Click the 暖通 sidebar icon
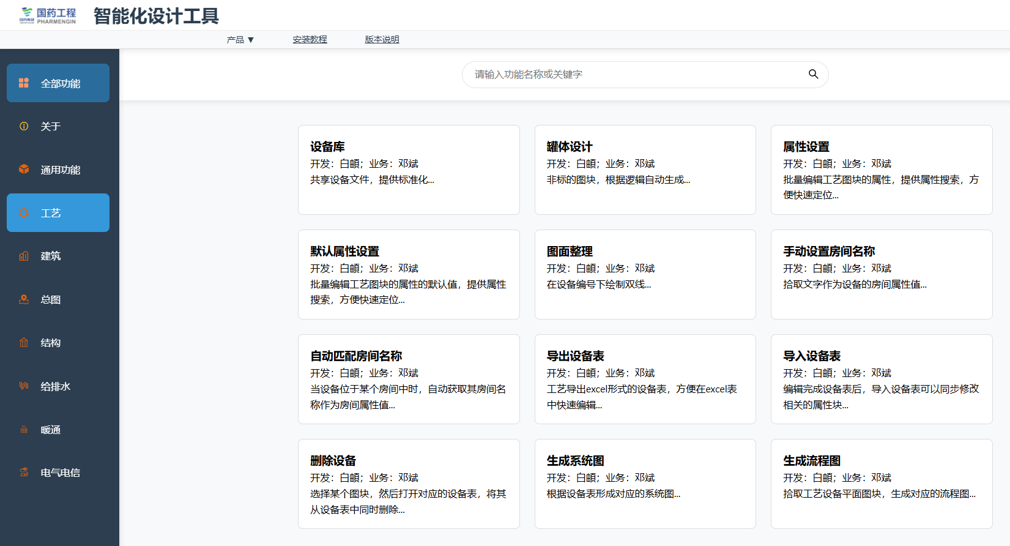 [24, 430]
